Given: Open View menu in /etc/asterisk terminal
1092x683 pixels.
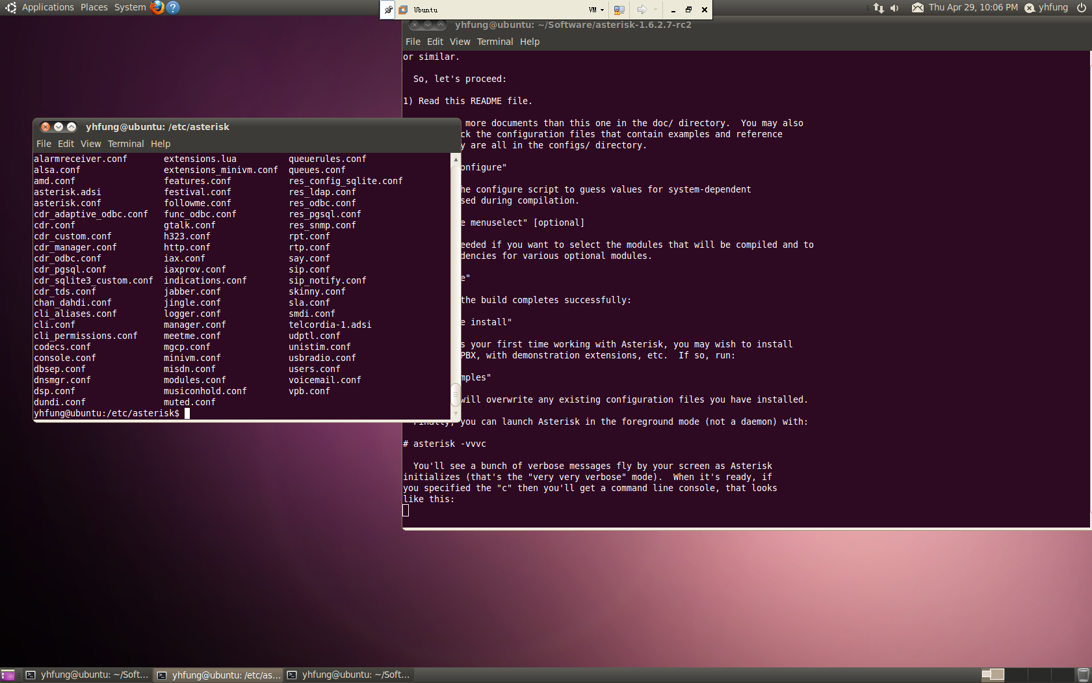Looking at the screenshot, I should (x=90, y=144).
